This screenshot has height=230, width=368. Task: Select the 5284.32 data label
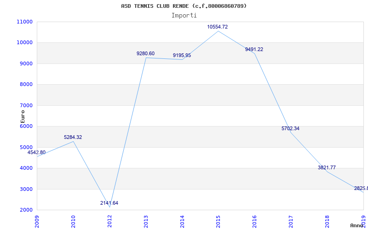tap(73, 137)
